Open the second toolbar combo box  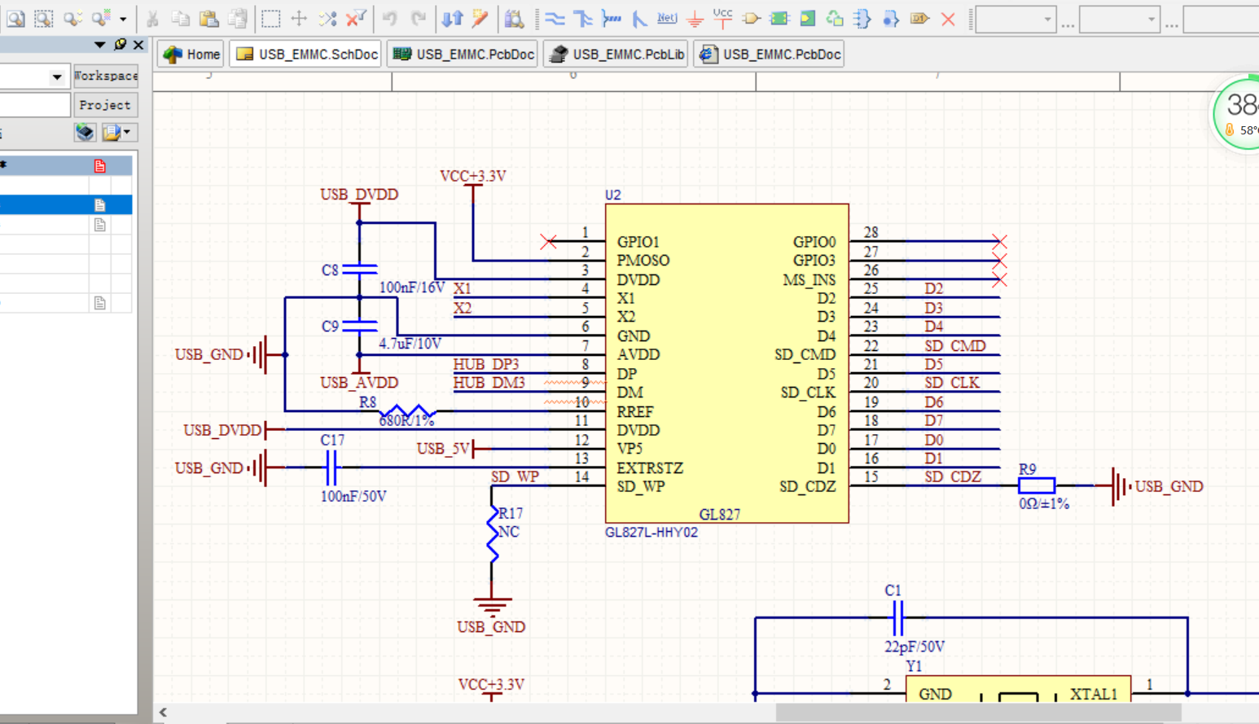(1119, 19)
